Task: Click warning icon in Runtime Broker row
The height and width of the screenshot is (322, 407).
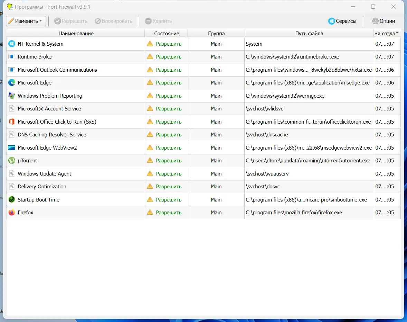Action: coord(150,56)
